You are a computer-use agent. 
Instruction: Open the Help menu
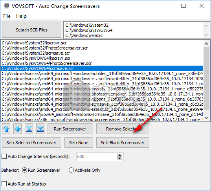(x=21, y=16)
